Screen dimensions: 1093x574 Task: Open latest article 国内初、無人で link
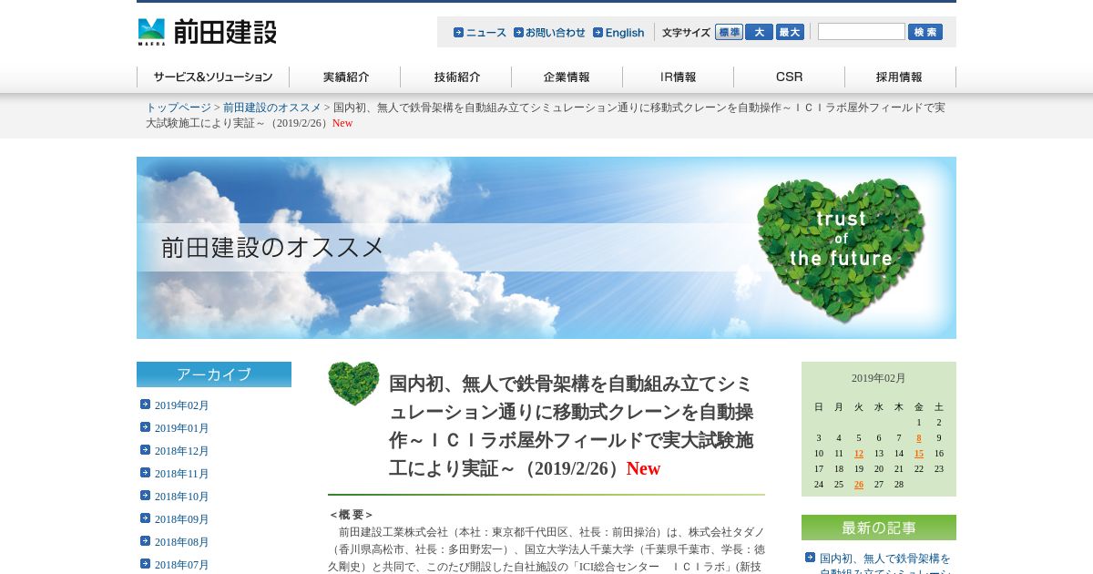(885, 562)
